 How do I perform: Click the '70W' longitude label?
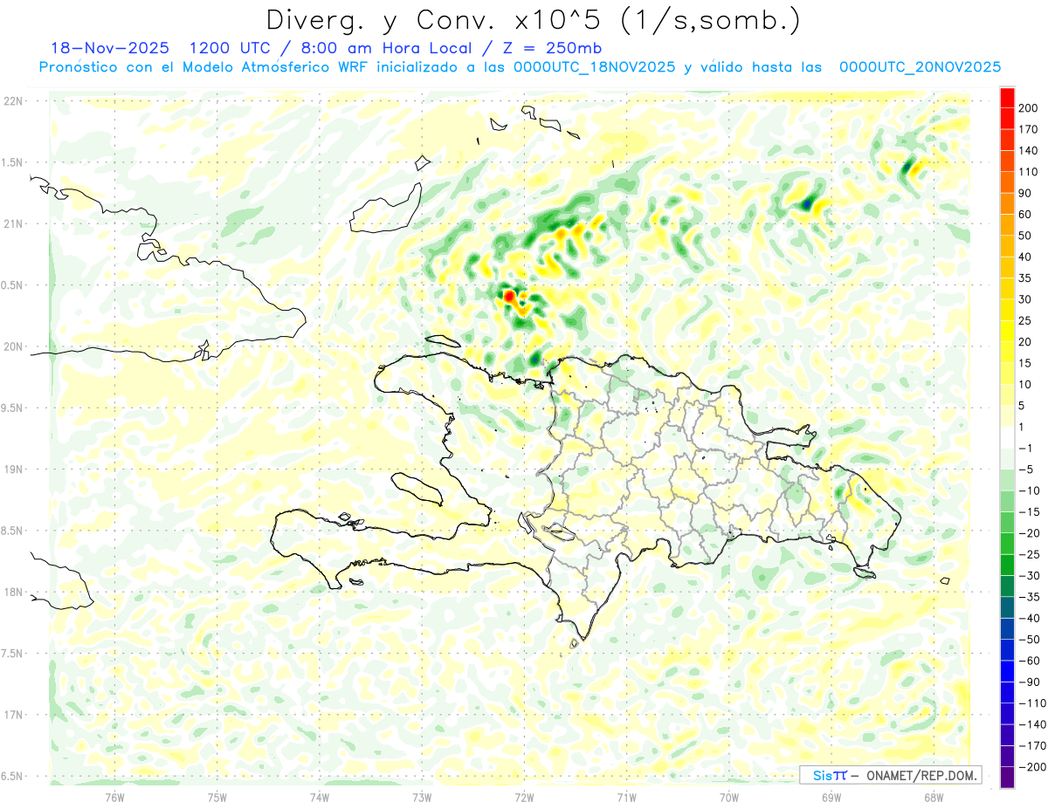click(728, 797)
